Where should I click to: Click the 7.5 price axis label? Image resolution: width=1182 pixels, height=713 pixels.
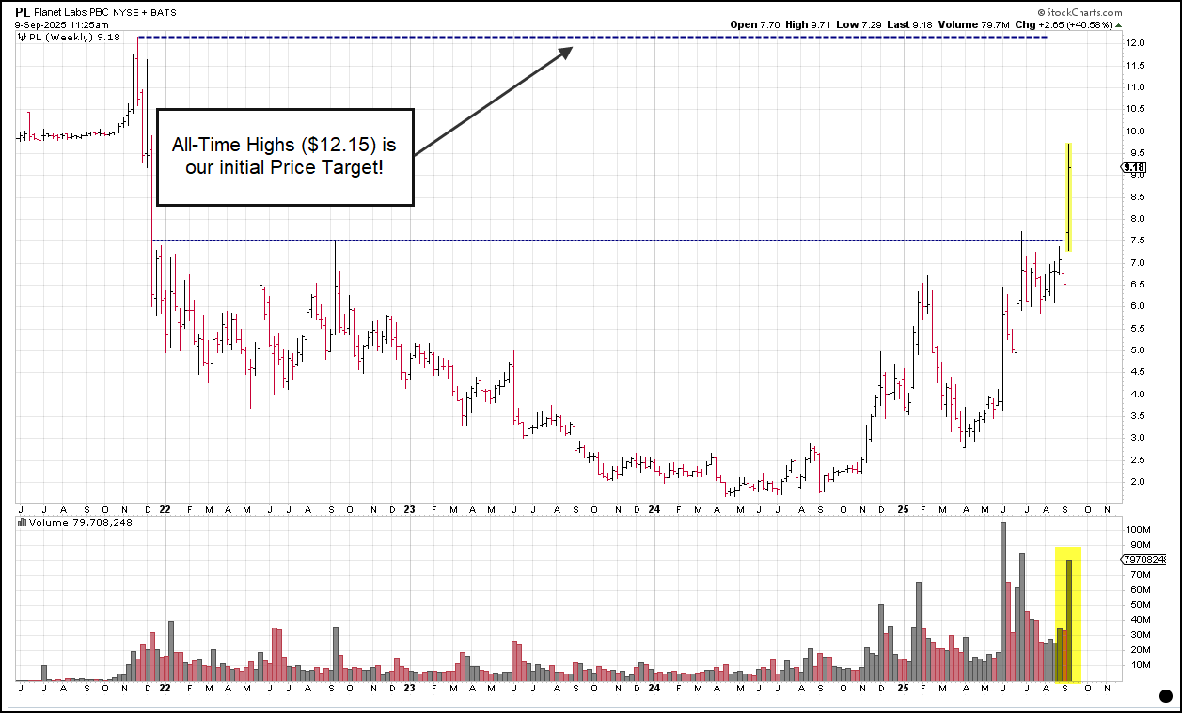click(1136, 240)
